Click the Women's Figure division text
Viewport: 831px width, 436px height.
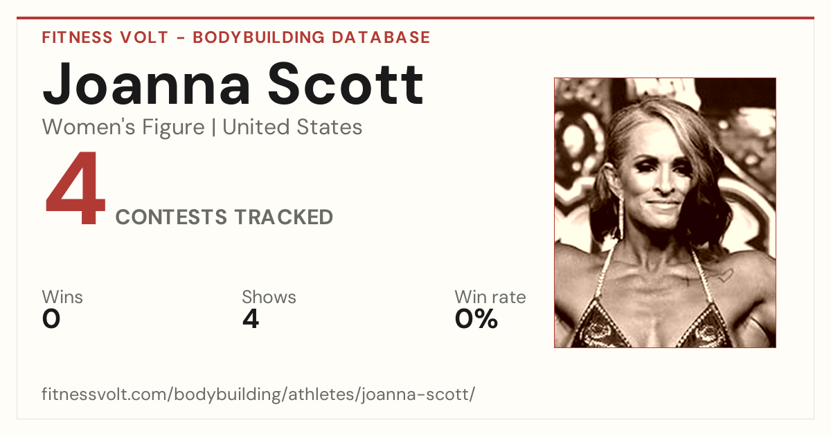tap(123, 127)
